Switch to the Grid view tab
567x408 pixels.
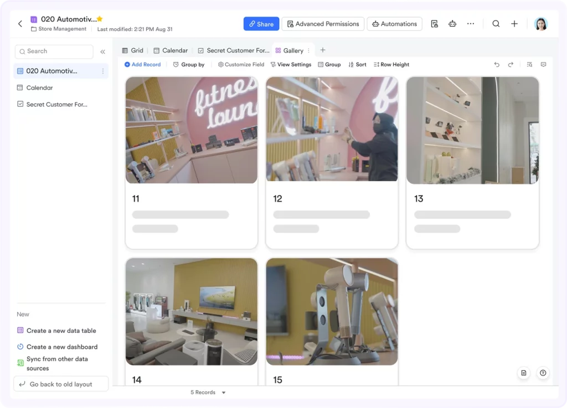click(133, 50)
